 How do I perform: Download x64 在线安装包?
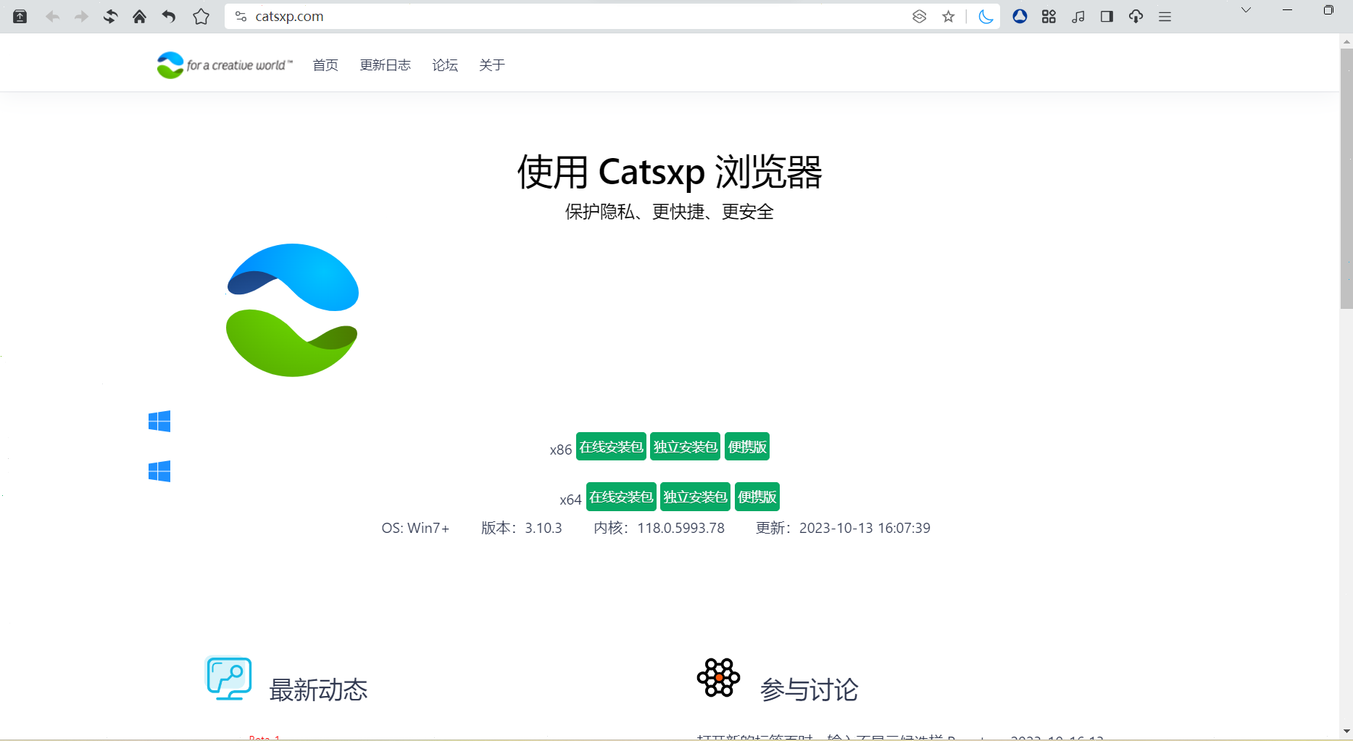[621, 497]
